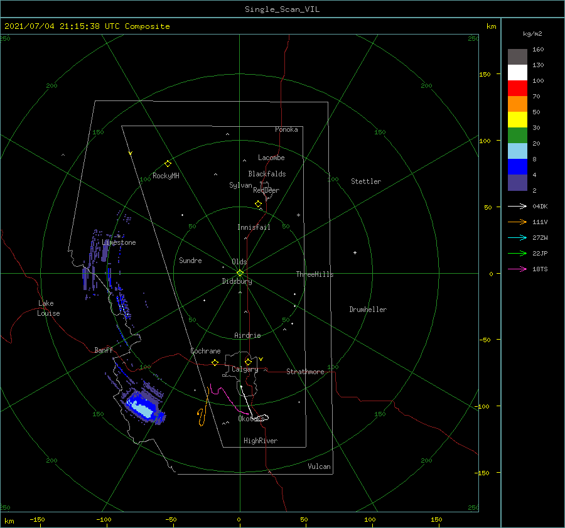Click the magenta 18TS arrow in legend

coord(517,269)
